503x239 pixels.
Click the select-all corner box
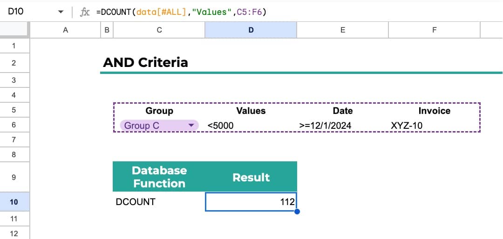click(x=14, y=30)
